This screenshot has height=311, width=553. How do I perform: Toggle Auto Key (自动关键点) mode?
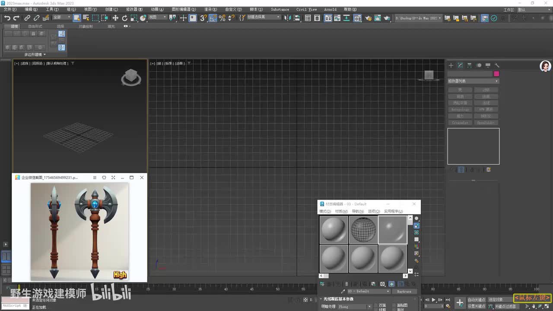477,300
